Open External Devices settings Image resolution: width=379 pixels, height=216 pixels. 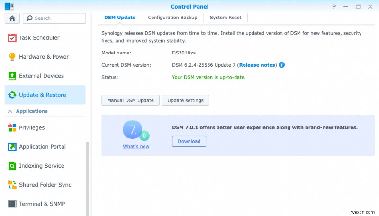45,76
